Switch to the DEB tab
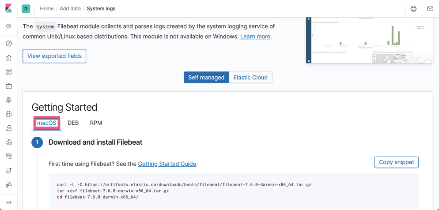 (x=73, y=123)
